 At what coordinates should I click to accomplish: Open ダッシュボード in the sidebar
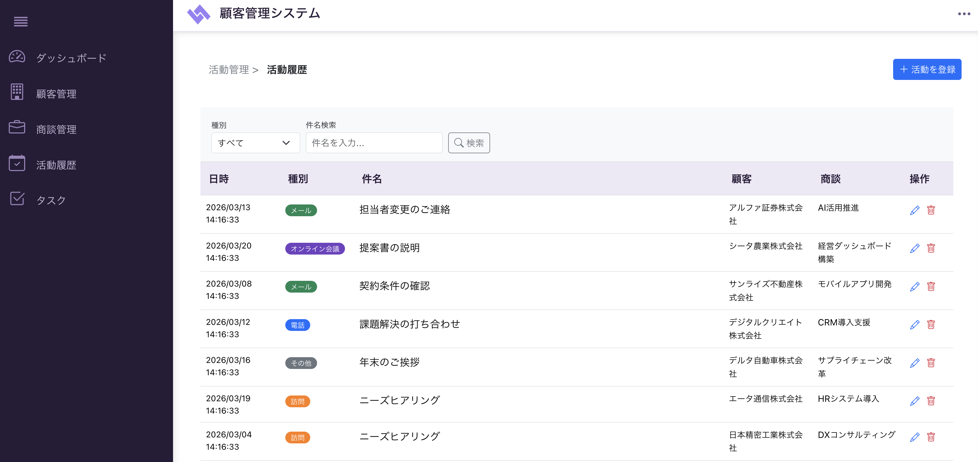(71, 58)
